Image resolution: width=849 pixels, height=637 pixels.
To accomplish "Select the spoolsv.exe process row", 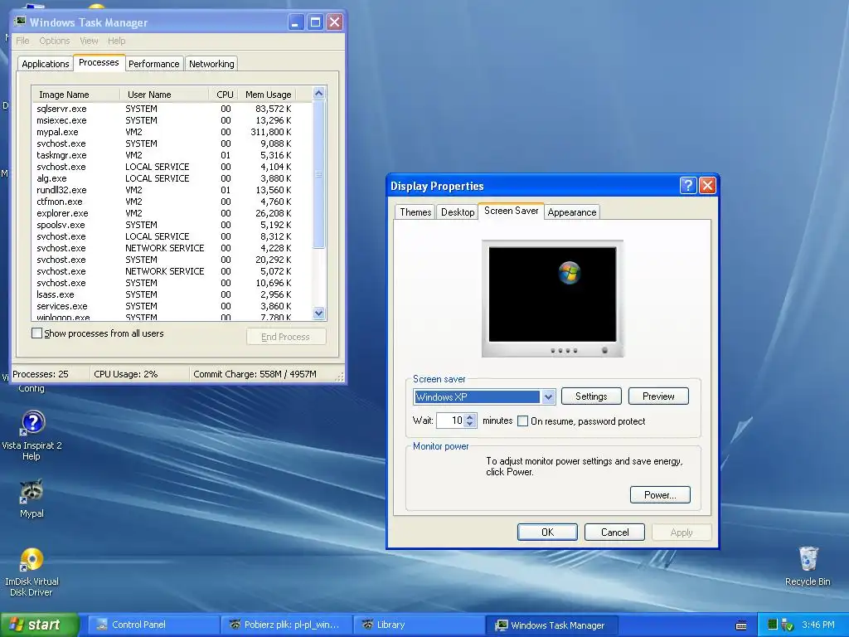I will [164, 225].
